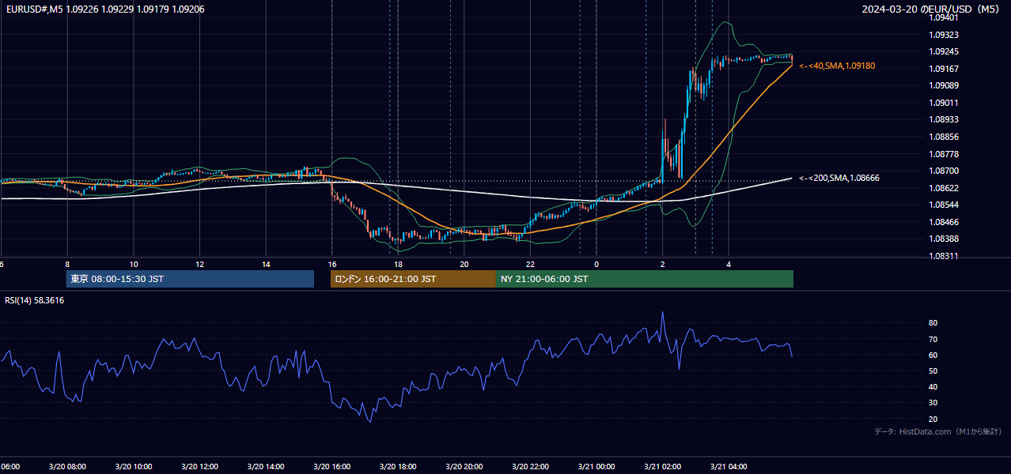Click RSI scale value 30

(x=933, y=403)
